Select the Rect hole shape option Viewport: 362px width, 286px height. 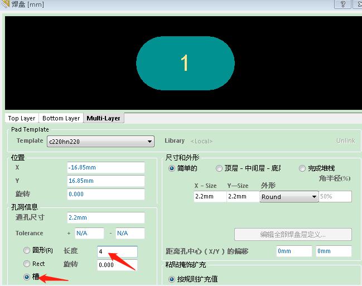click(27, 264)
